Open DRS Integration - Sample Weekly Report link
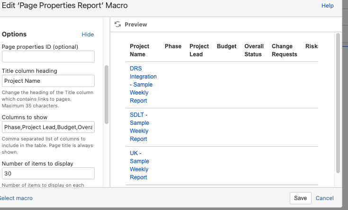This screenshot has height=210, width=348. coord(143,85)
